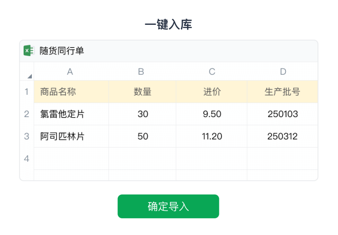Select column B header

click(x=141, y=72)
